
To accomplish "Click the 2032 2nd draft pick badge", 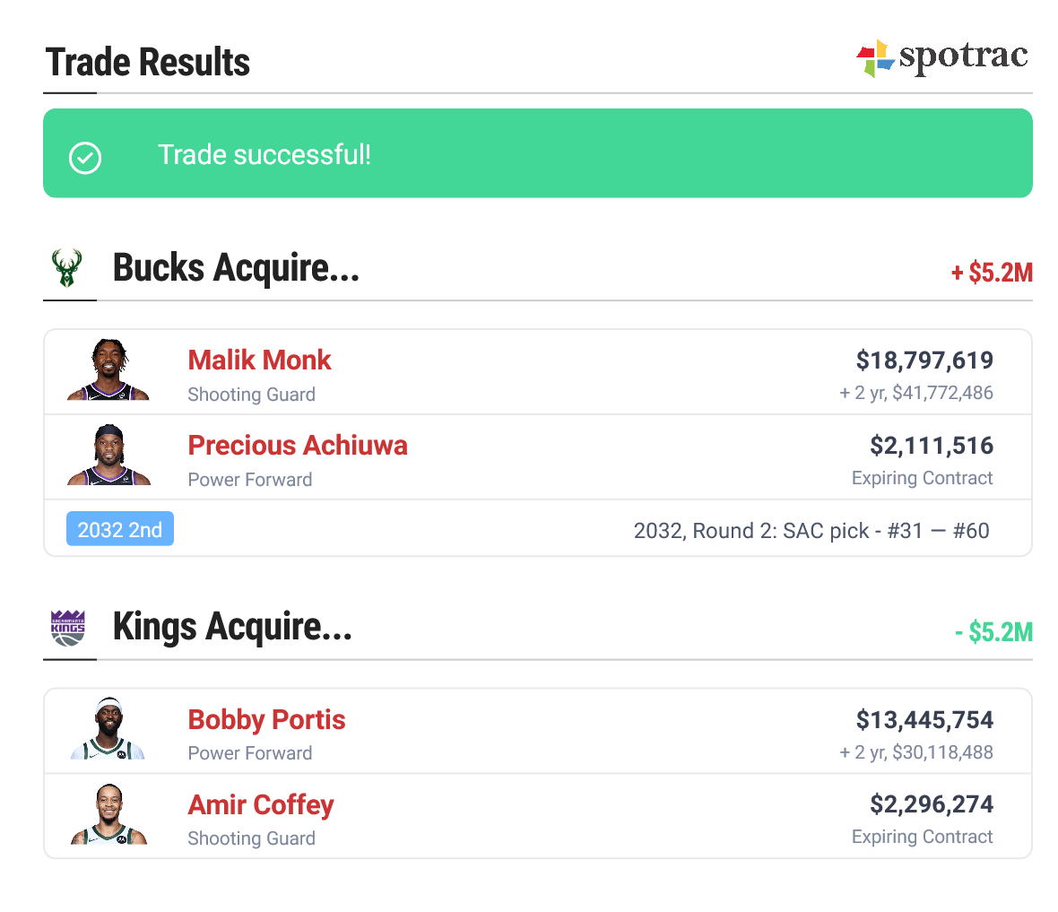I will (120, 530).
